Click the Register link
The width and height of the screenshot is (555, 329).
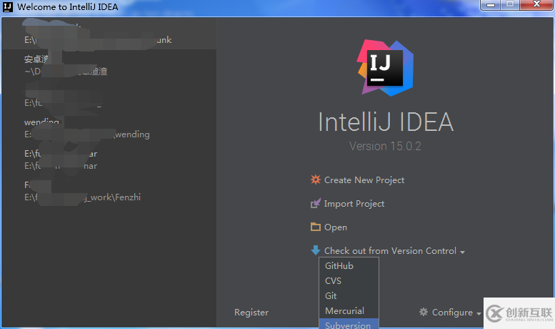[x=251, y=313]
